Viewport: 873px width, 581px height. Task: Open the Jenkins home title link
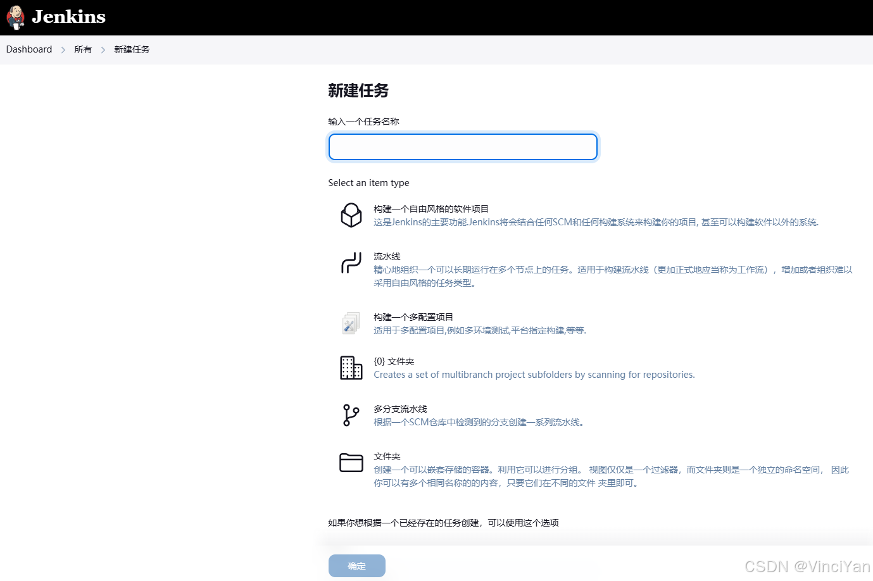click(68, 17)
